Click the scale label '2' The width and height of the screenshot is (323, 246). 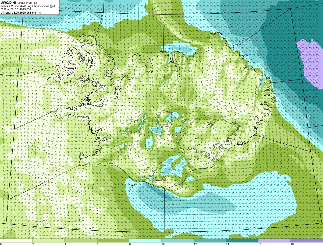point(33,244)
